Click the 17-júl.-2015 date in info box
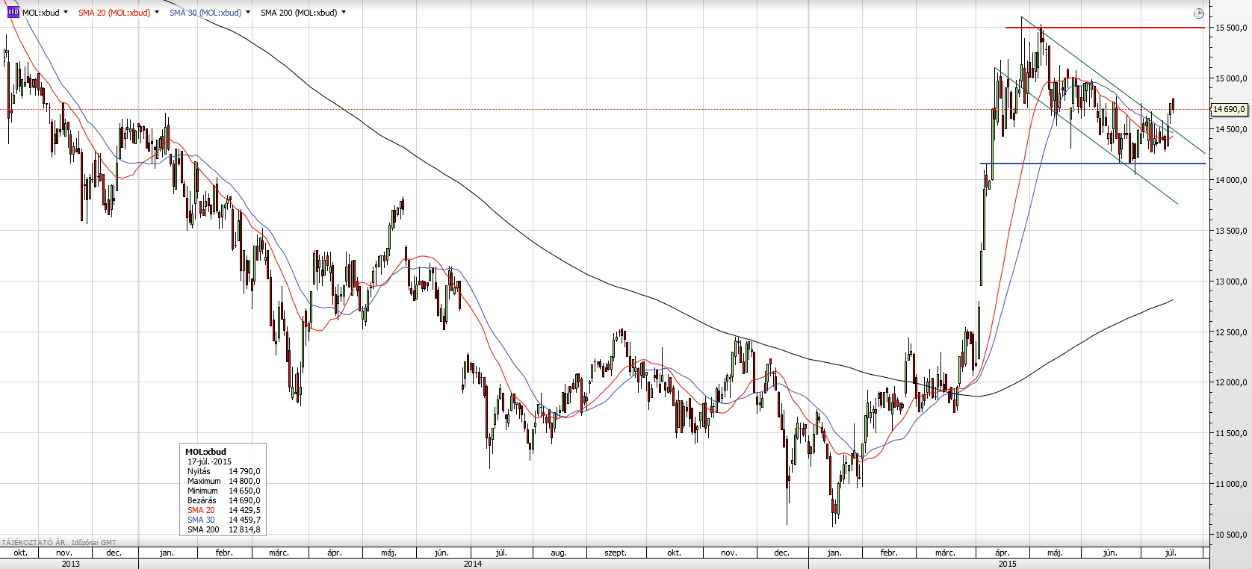 pos(209,461)
